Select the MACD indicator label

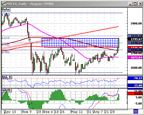click(x=6, y=90)
